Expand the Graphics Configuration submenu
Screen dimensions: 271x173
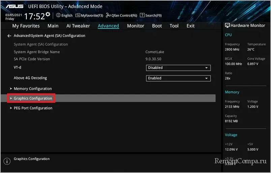33,98
